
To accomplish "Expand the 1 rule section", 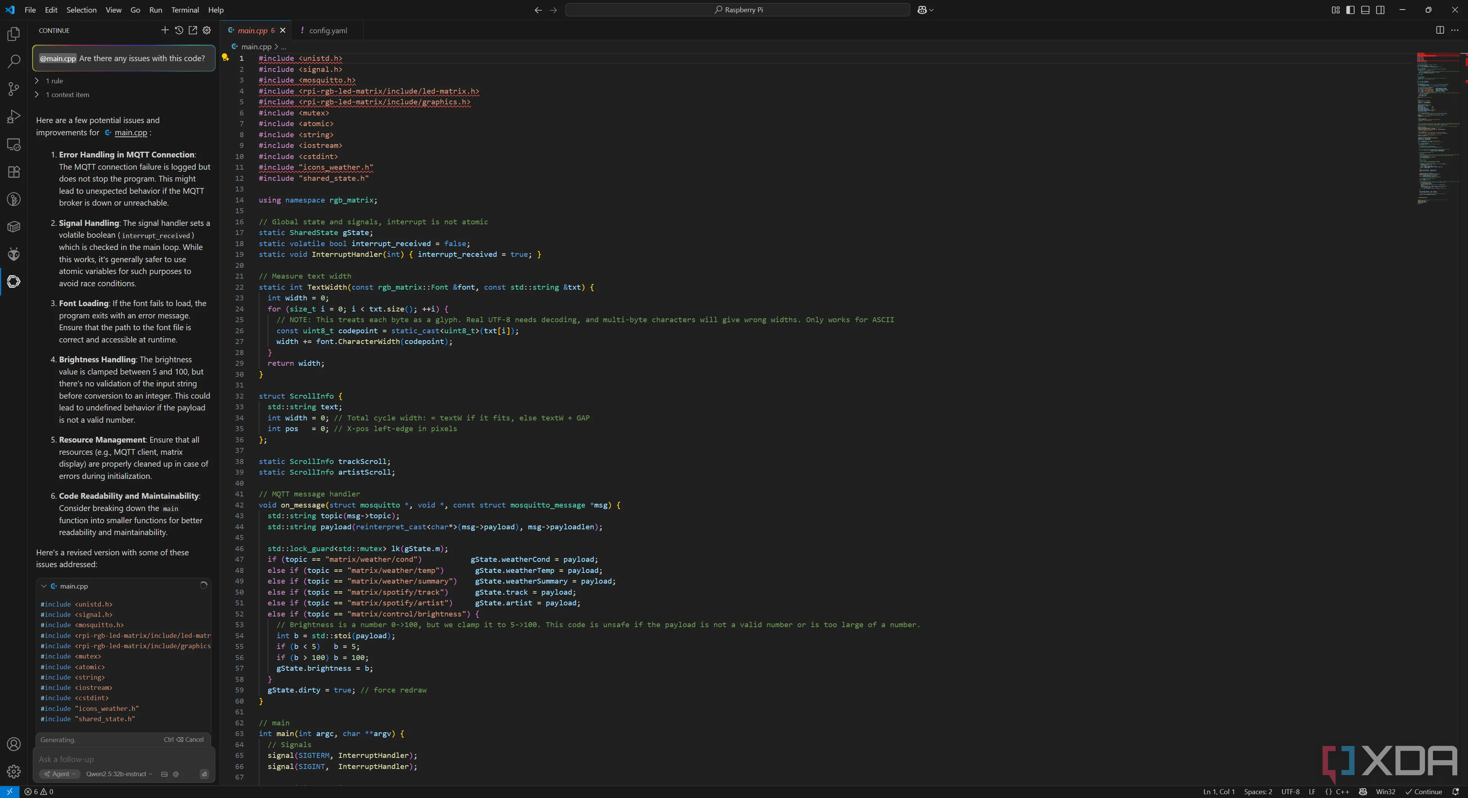I will pyautogui.click(x=49, y=81).
